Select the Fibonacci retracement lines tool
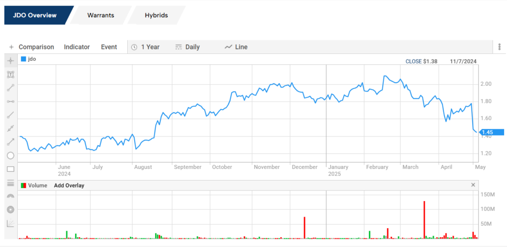Screen dimensions: 507x247 coord(10,183)
